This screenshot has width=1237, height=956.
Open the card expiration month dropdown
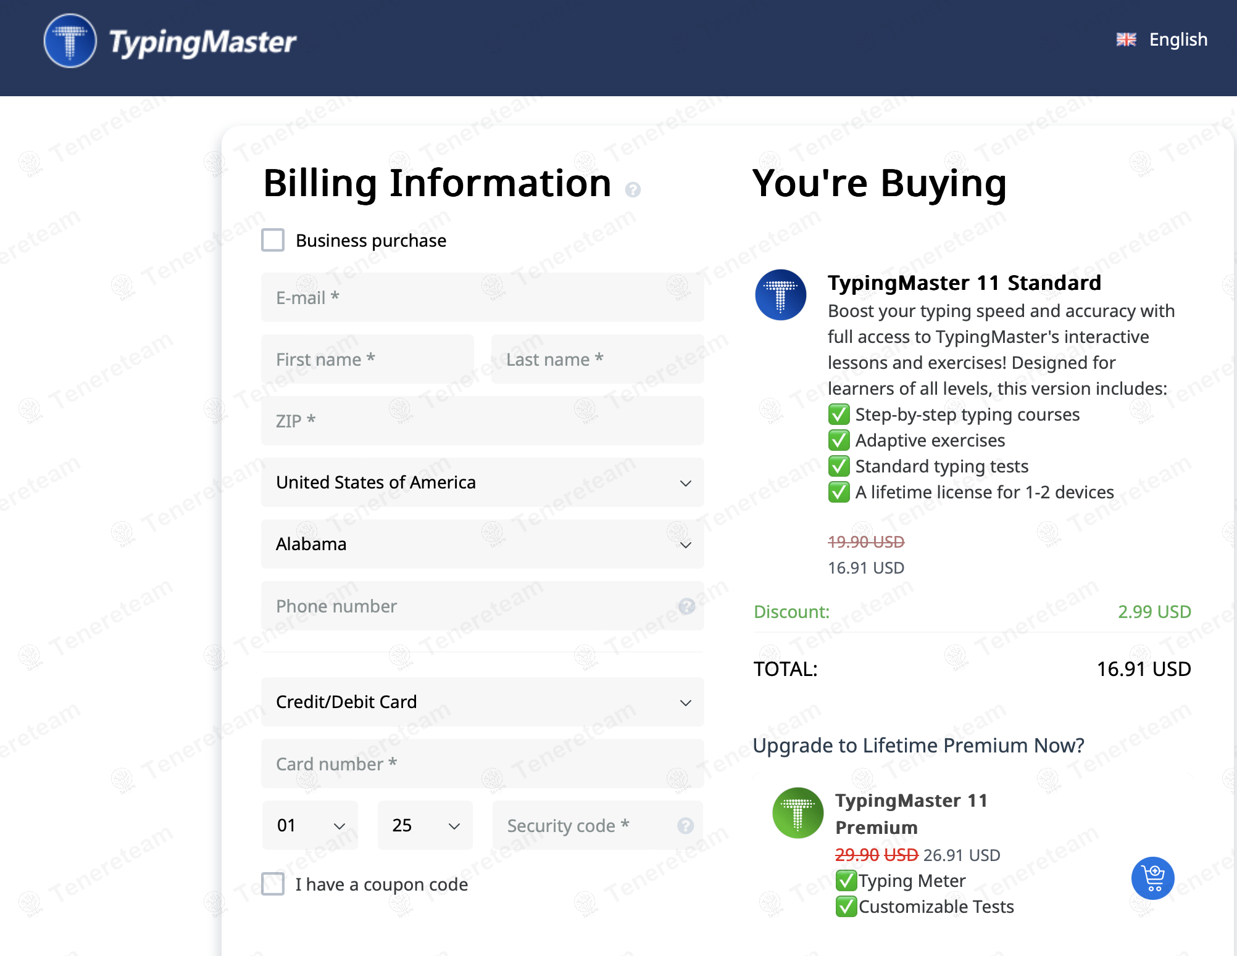coord(309,825)
